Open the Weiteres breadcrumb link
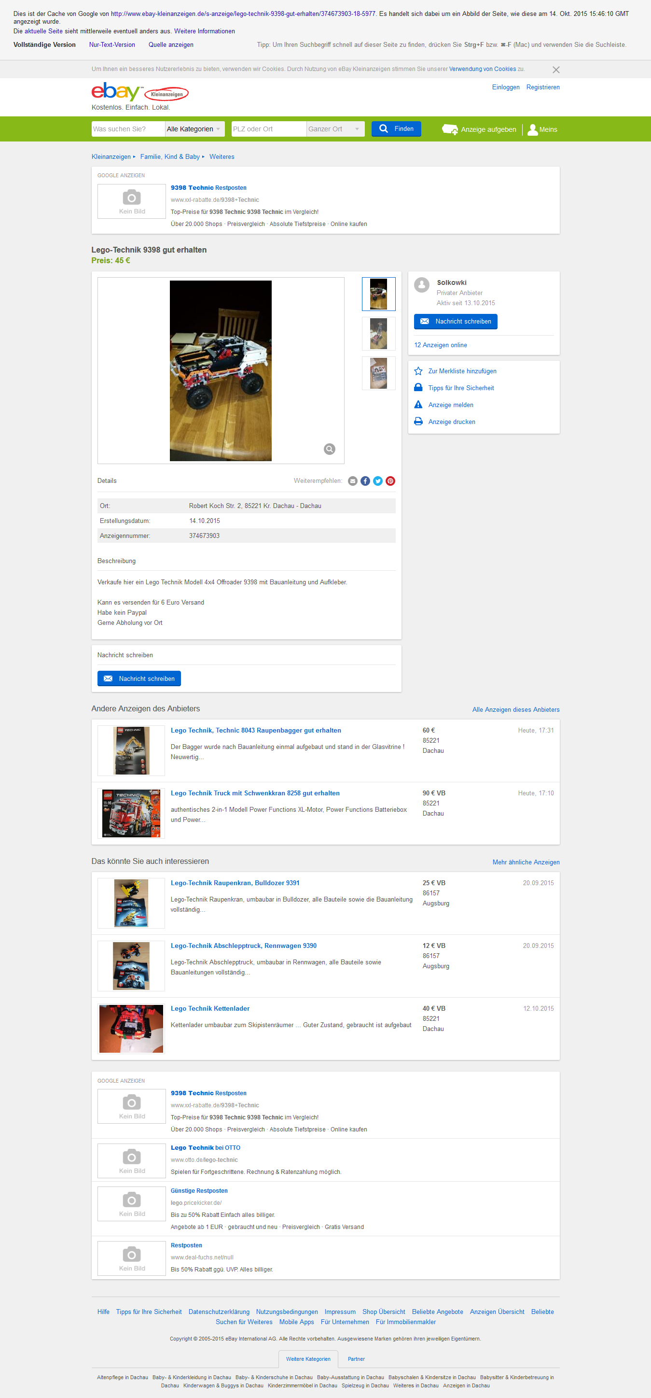Screen dimensions: 651x1398 coord(222,157)
